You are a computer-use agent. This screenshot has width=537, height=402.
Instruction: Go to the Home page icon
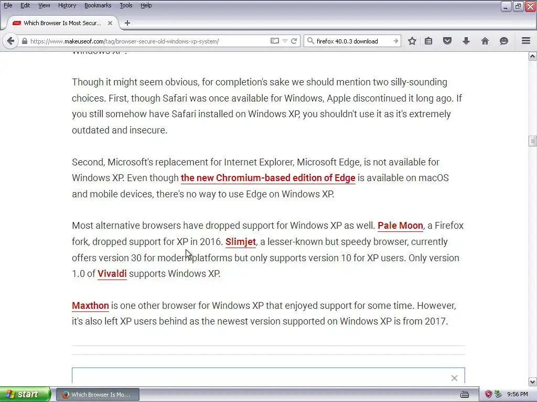[485, 41]
